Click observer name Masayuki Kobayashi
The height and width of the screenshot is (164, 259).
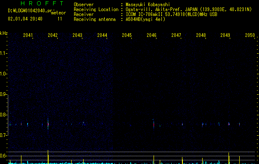148,5
